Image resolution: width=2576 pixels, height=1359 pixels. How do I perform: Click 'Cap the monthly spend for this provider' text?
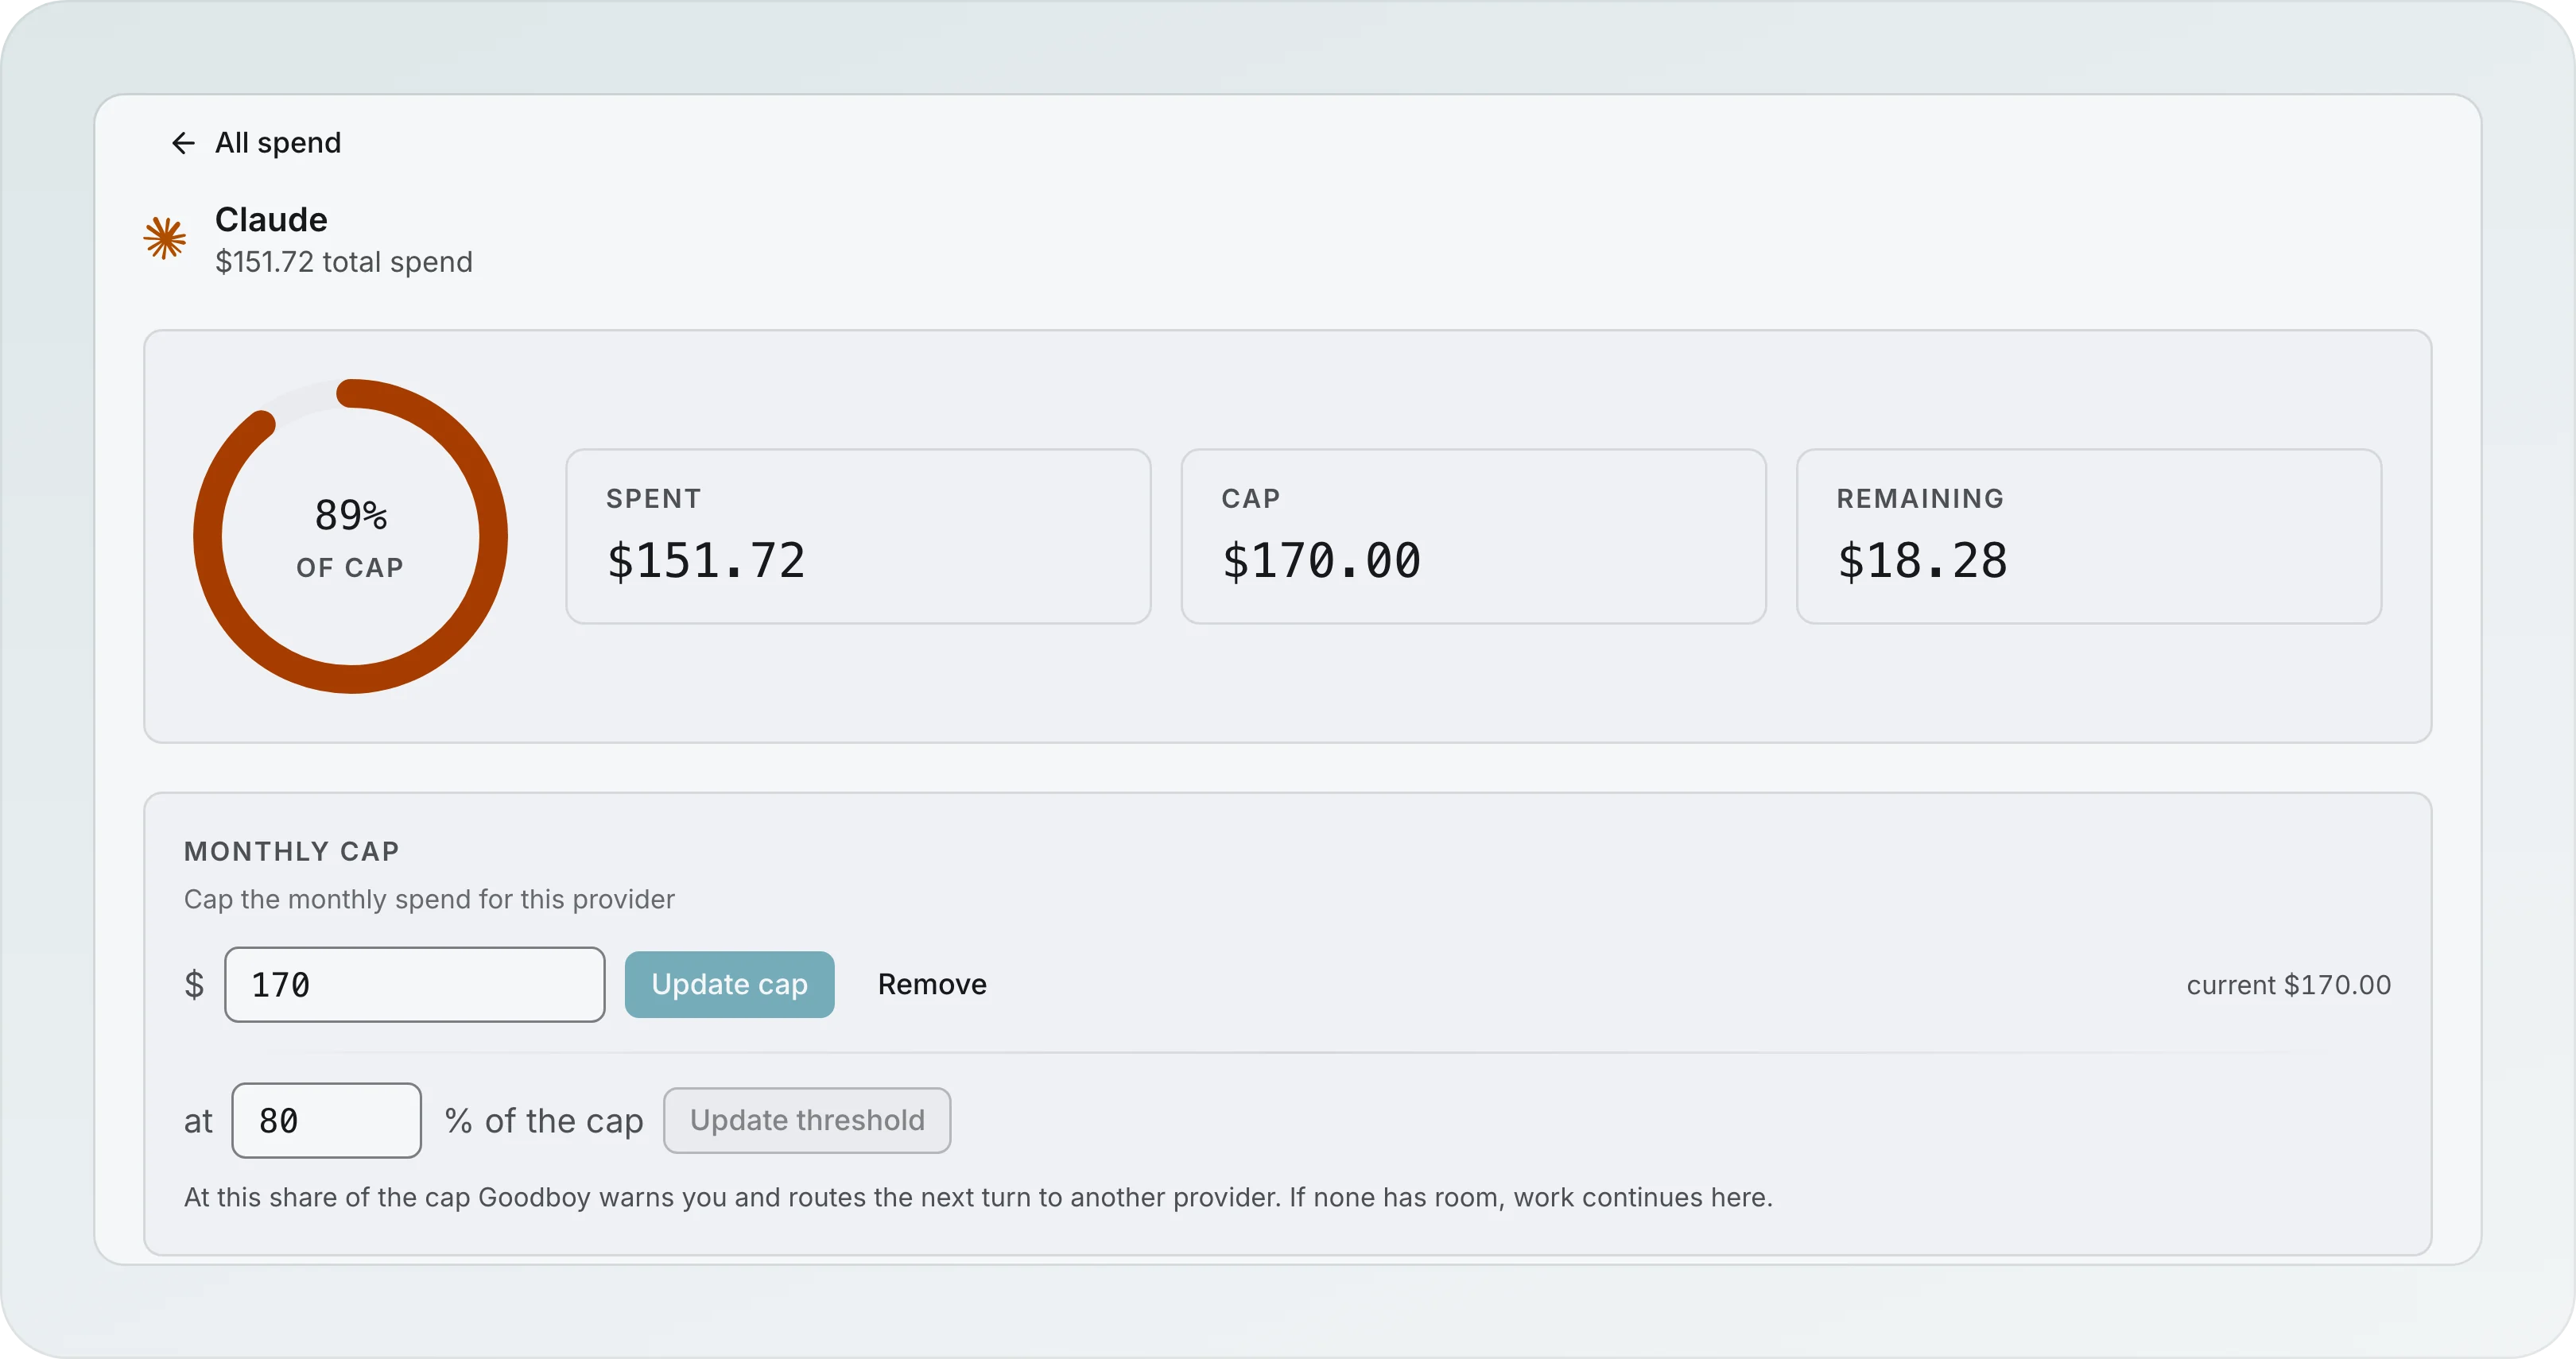(x=429, y=900)
